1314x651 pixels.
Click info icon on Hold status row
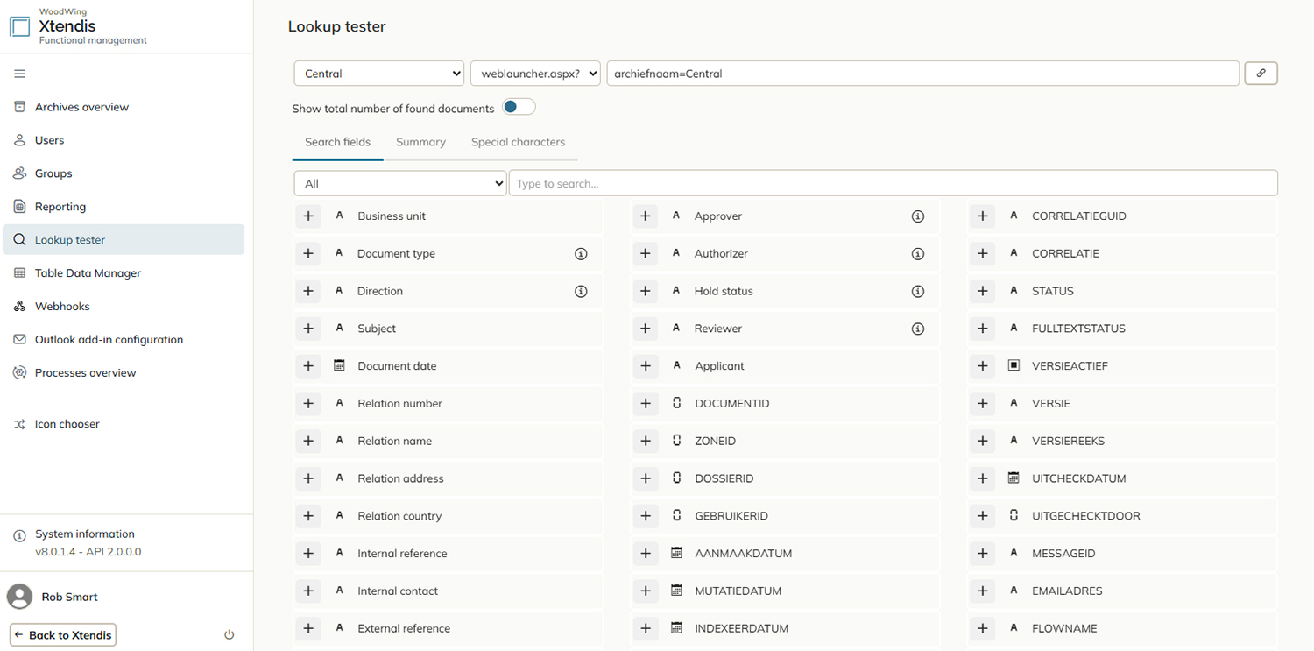(x=918, y=291)
